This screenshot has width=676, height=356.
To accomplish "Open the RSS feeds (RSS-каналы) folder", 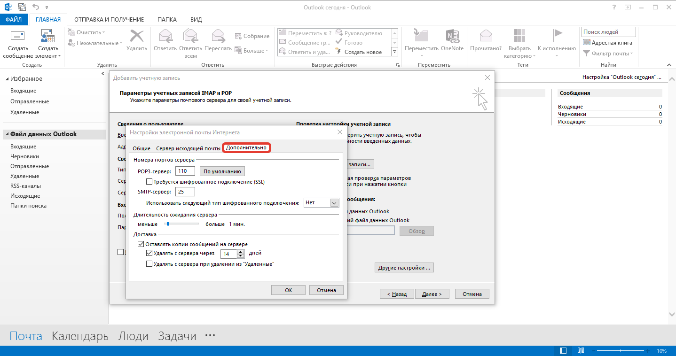I will pyautogui.click(x=25, y=186).
